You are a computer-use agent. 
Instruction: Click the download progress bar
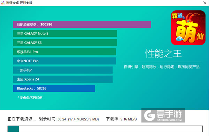(x=105, y=129)
